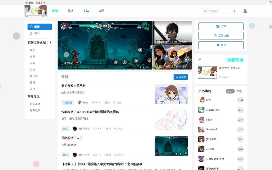Click the flame icon beside 热门

pyautogui.click(x=31, y=33)
